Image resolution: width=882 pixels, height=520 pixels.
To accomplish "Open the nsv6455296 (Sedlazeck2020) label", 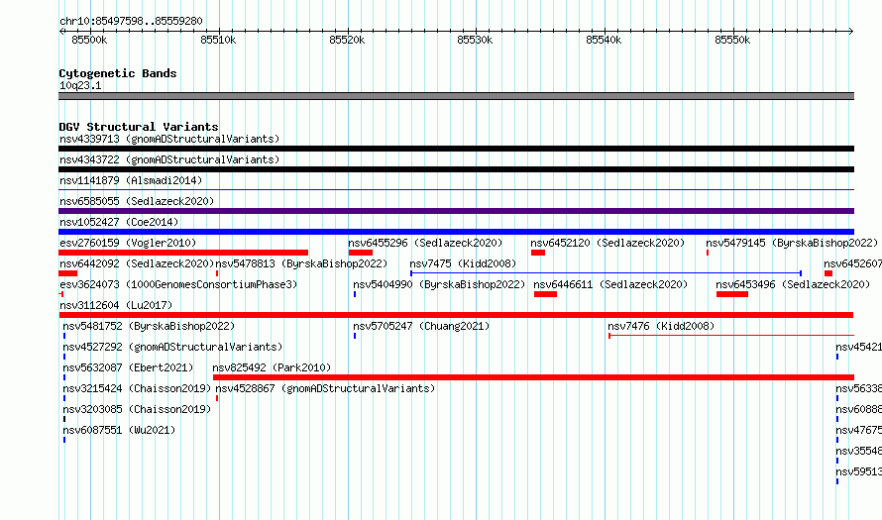I will click(x=425, y=243).
